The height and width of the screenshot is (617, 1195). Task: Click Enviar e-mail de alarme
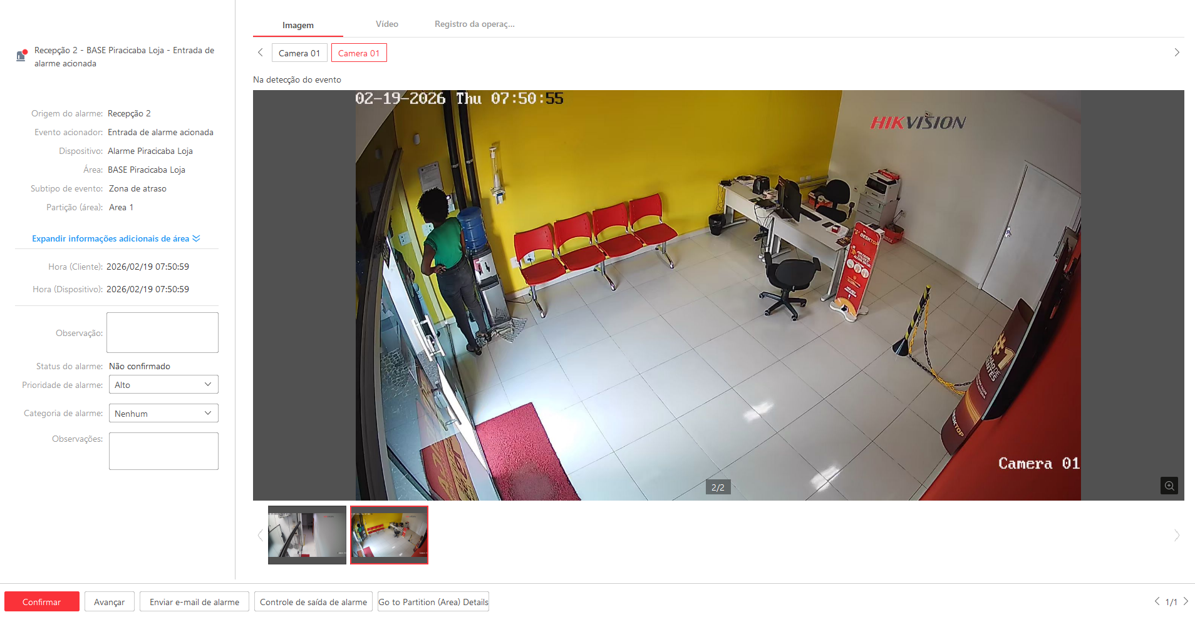(194, 602)
